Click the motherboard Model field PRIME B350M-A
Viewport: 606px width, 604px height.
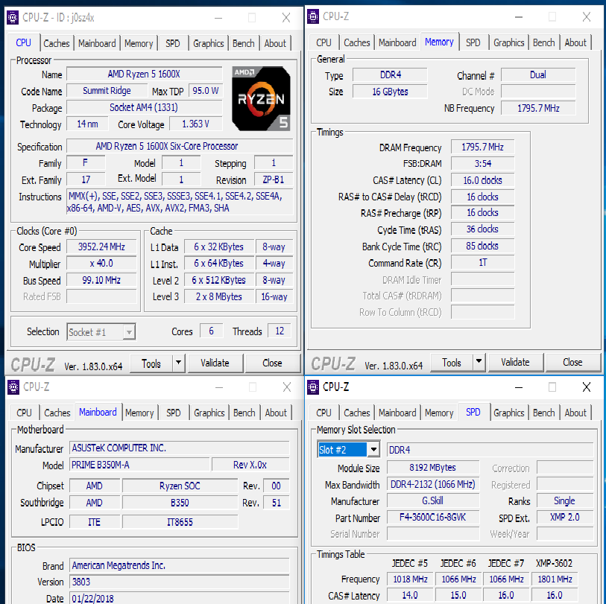tap(139, 465)
